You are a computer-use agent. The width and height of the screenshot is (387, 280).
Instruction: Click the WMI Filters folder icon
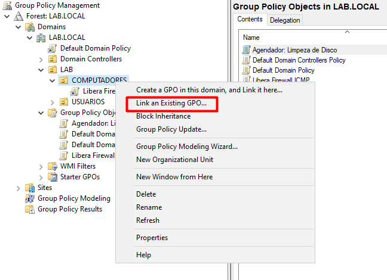53,166
